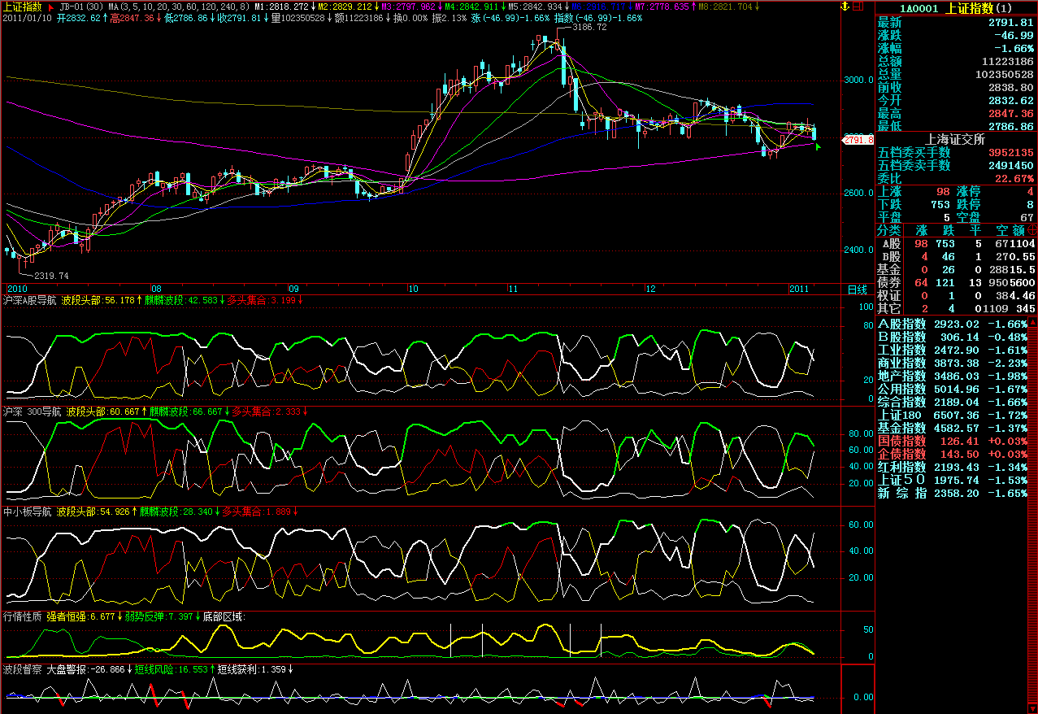Select the 工业指数 row

point(953,350)
